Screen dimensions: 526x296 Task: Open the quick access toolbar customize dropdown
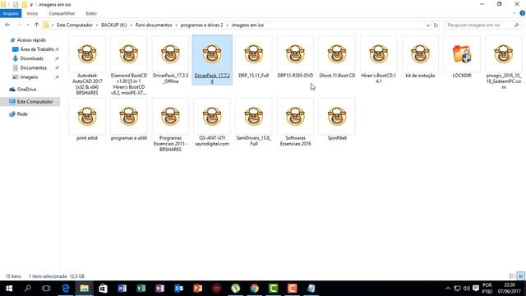point(31,5)
